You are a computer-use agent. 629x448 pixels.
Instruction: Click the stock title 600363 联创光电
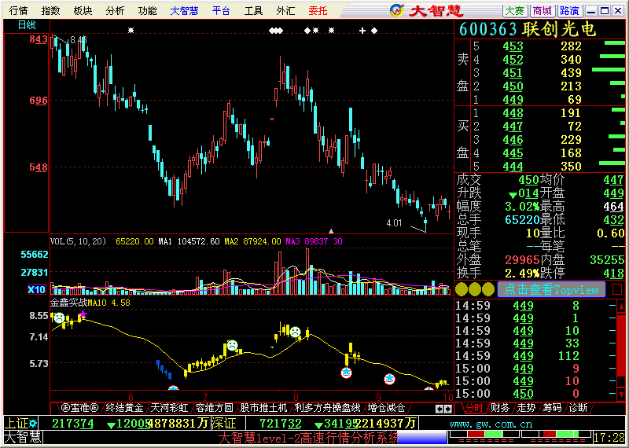528,29
